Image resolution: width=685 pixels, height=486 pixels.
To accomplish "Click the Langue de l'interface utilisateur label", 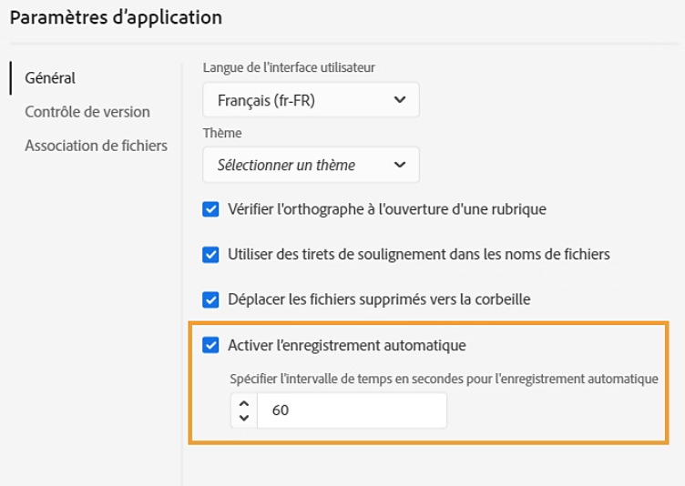I will [289, 67].
